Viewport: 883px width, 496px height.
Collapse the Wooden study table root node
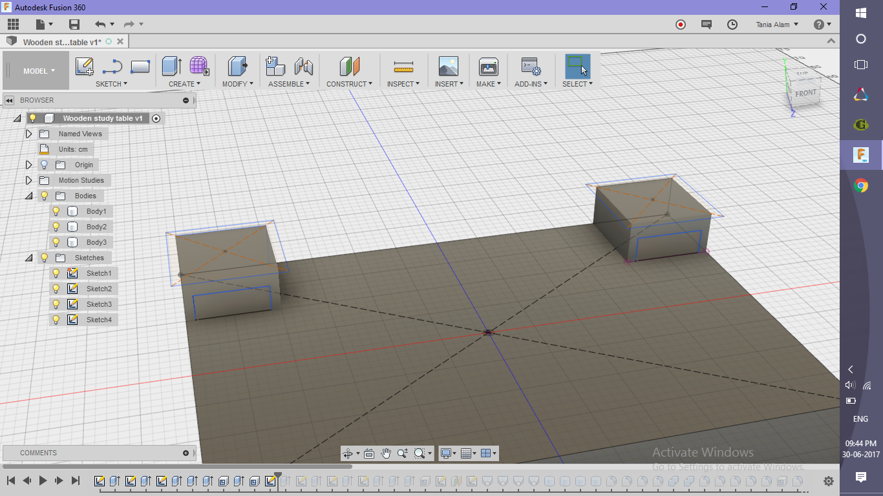pos(17,118)
